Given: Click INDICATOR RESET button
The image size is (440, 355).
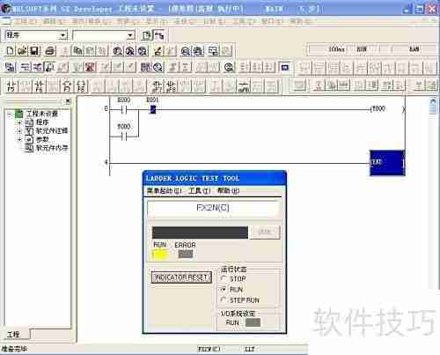Looking at the screenshot, I should coord(181,277).
